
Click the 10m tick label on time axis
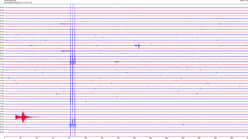(x=86, y=138)
